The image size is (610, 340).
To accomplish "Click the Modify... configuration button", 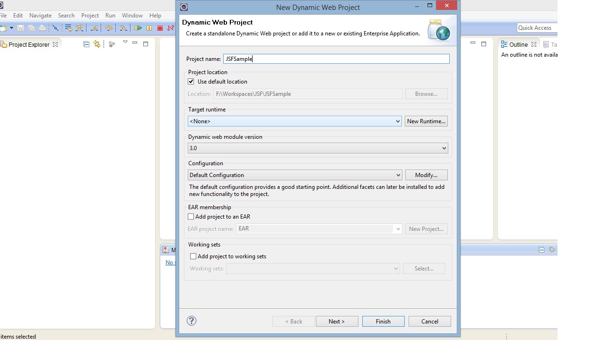I will pyautogui.click(x=426, y=175).
